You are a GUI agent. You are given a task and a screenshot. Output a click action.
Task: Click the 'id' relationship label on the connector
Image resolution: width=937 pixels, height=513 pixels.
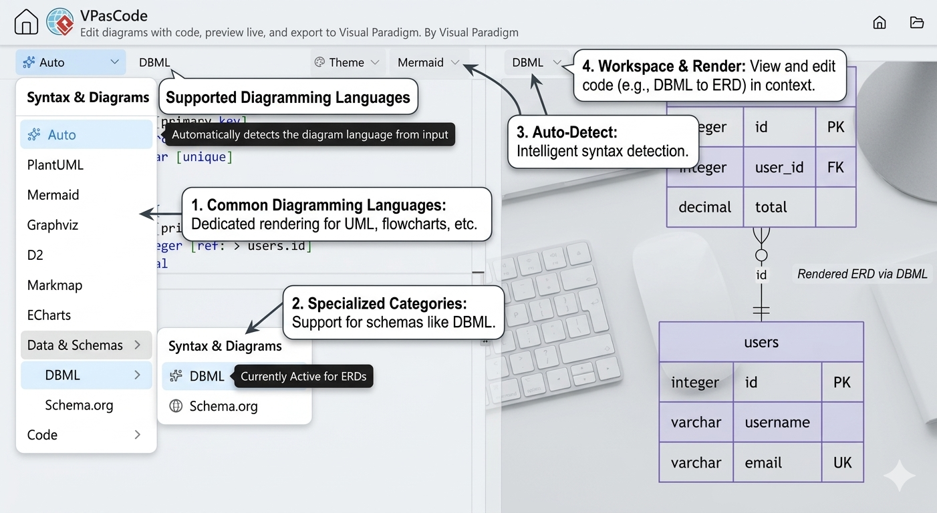[761, 275]
